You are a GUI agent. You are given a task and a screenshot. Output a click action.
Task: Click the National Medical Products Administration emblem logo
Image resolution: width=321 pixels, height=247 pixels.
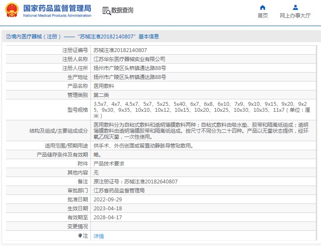12,10
